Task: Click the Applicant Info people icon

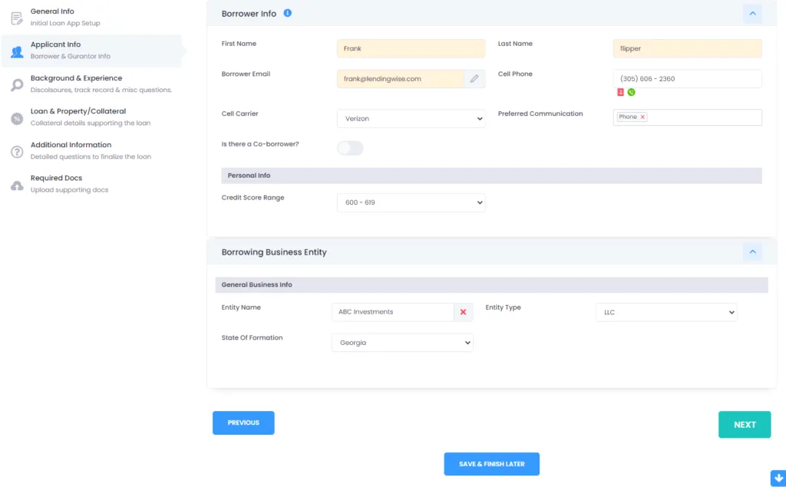Action: coord(17,51)
